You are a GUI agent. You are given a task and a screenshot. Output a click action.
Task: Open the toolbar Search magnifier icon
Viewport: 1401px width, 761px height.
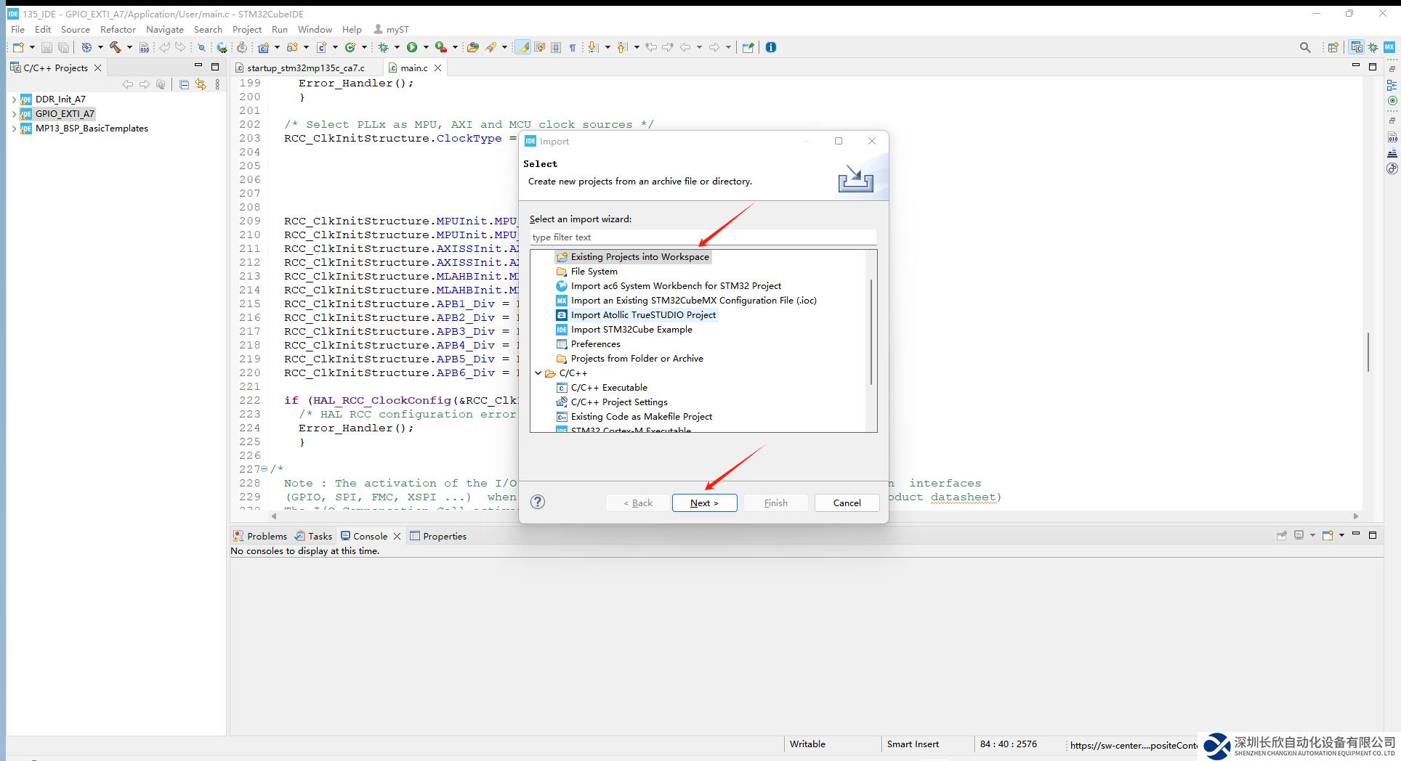tap(1305, 47)
